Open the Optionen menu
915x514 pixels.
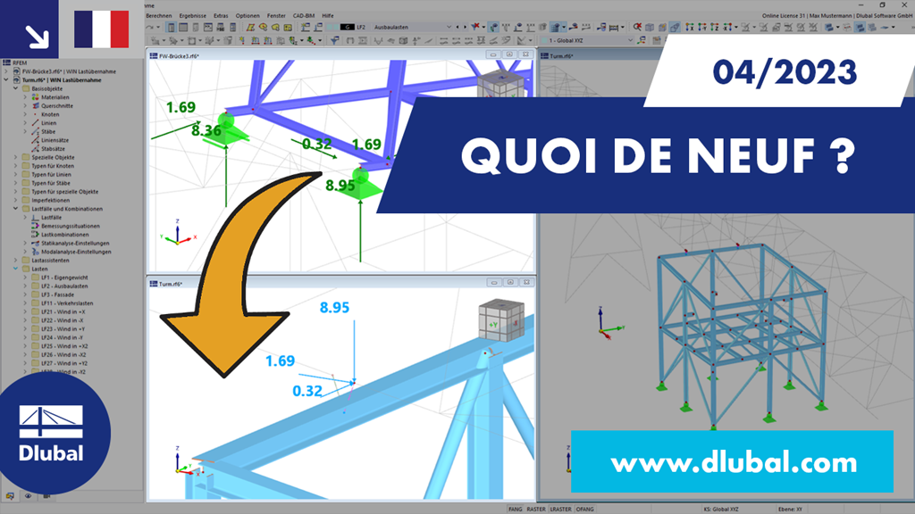pos(248,15)
